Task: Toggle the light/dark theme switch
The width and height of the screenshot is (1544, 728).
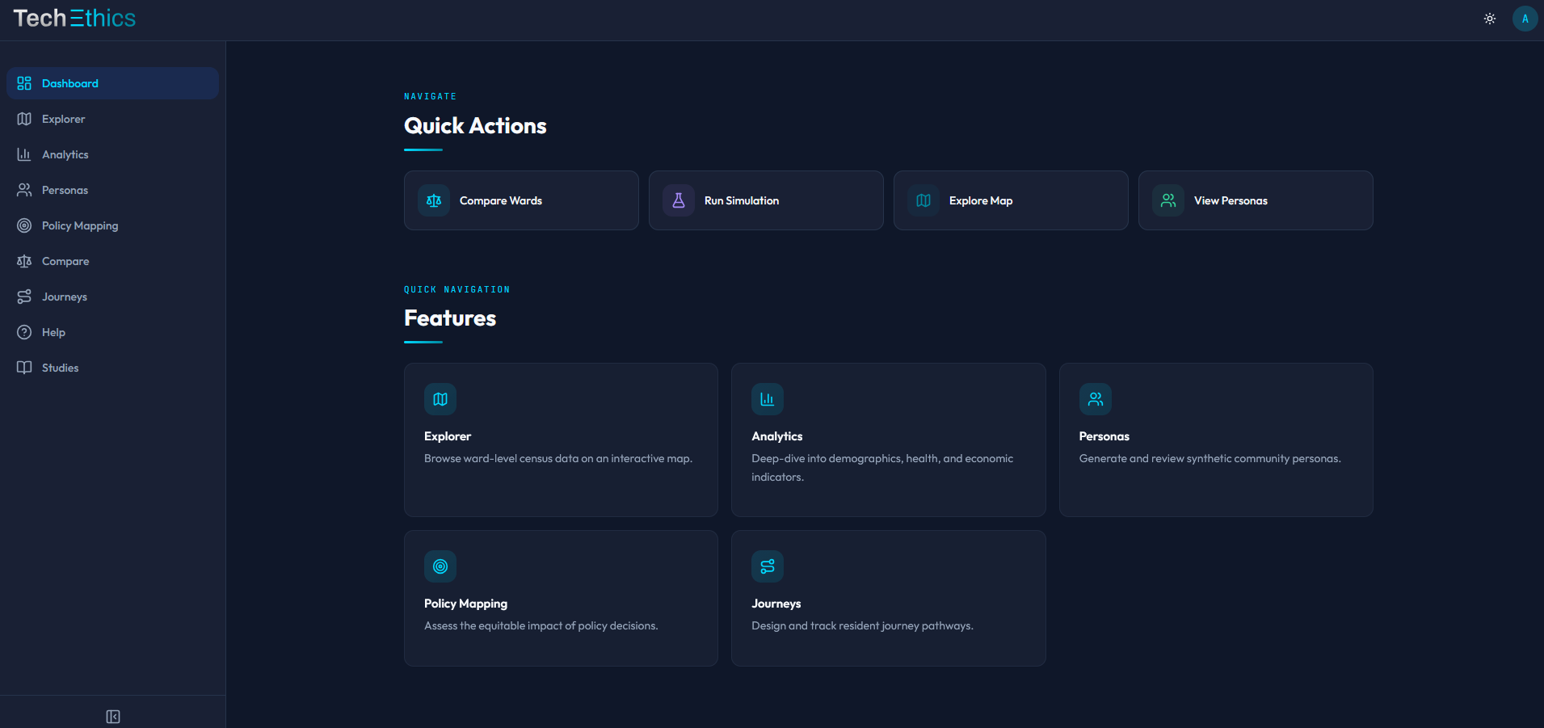Action: coord(1488,18)
